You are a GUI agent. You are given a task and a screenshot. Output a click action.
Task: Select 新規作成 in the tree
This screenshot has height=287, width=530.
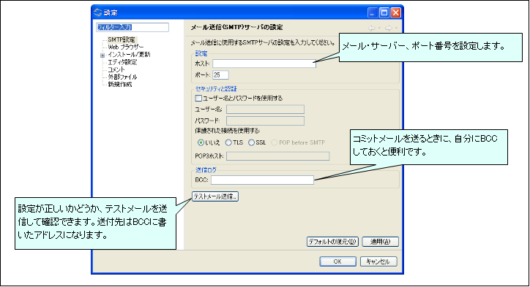point(119,84)
